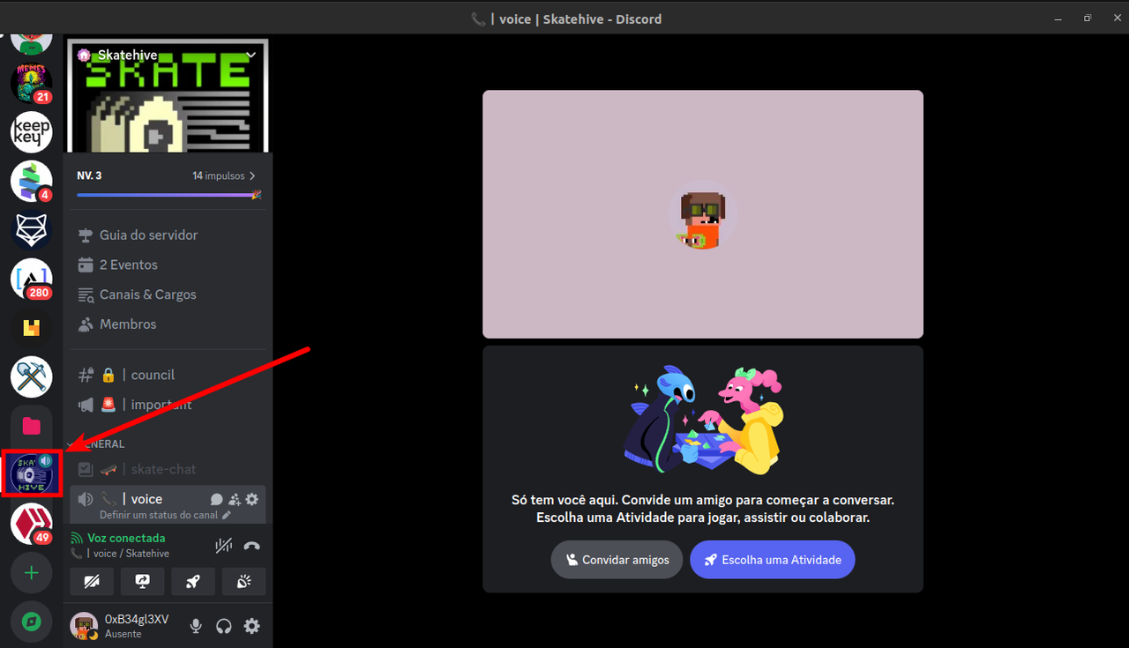This screenshot has height=648, width=1129.
Task: Edit the voice channel settings gear
Action: [252, 499]
